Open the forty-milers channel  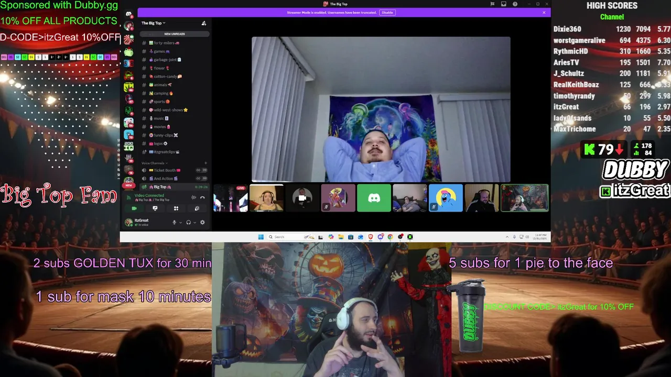tap(175, 43)
